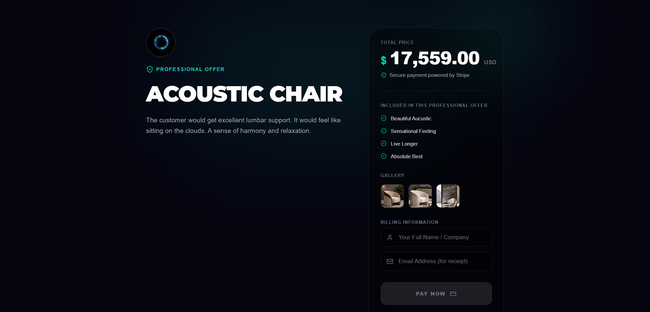Click the Professional Offer label
This screenshot has height=312, width=650.
[190, 69]
